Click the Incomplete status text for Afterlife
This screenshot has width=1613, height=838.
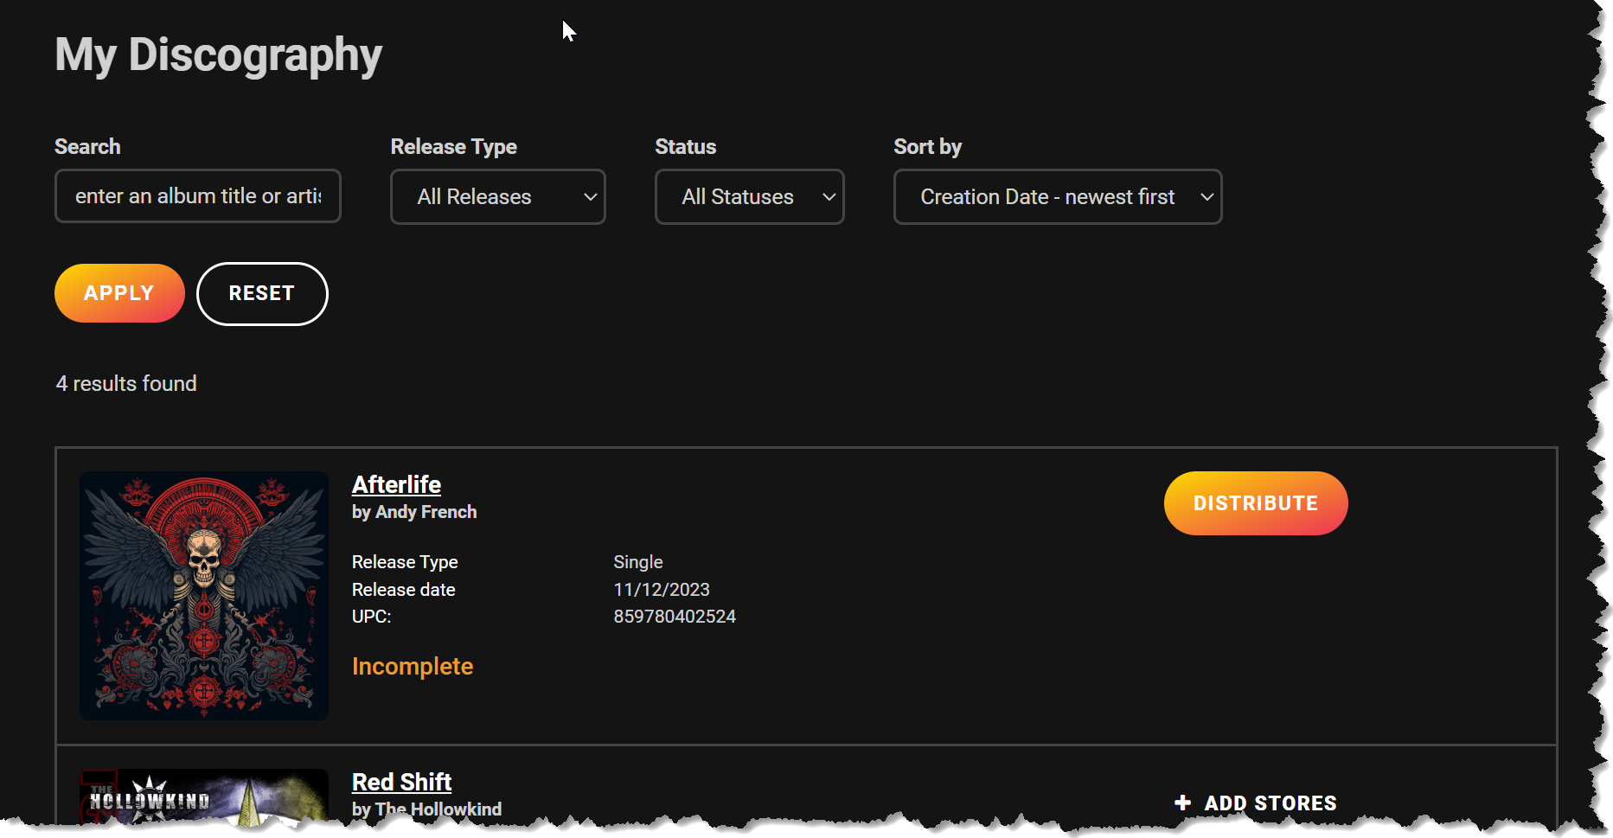tap(413, 667)
